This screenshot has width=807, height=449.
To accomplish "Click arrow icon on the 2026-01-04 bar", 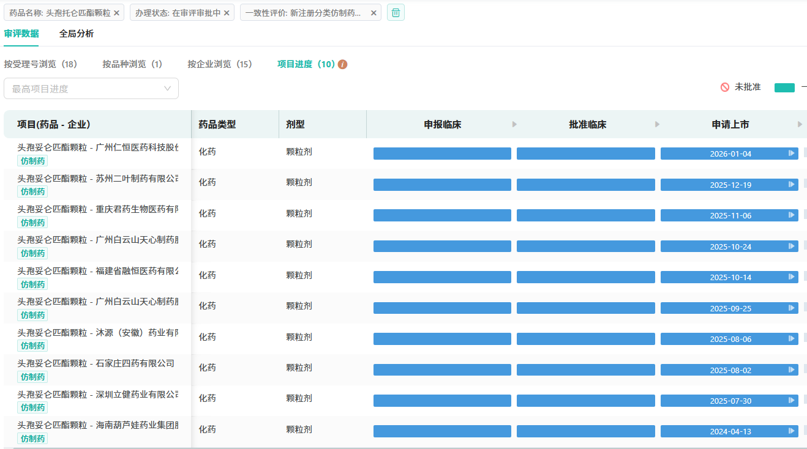I will [792, 154].
